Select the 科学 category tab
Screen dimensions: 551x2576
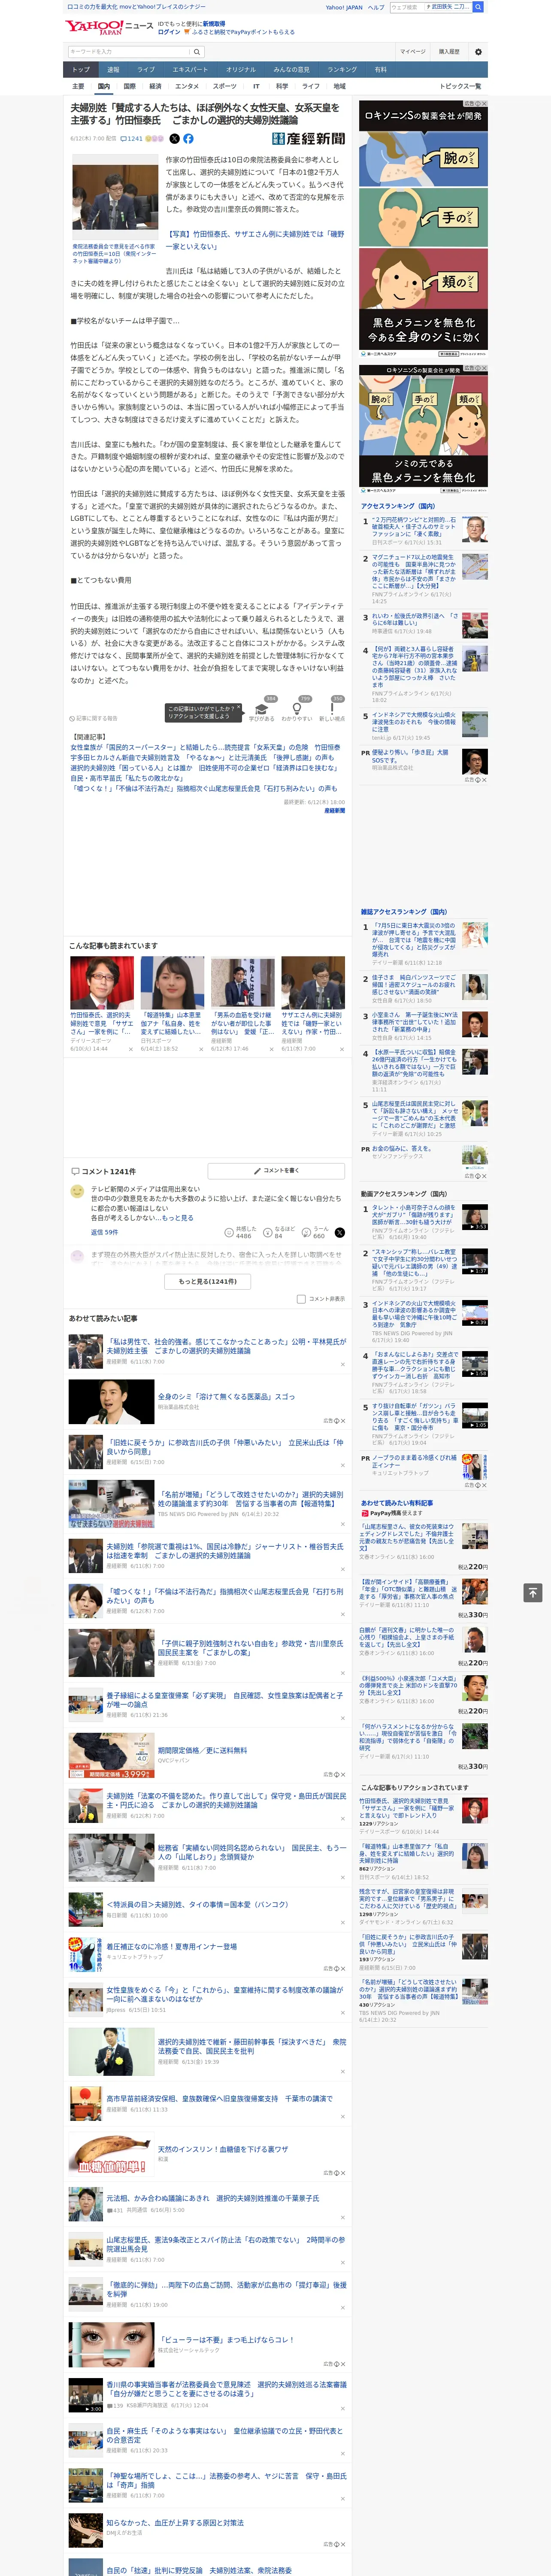282,86
